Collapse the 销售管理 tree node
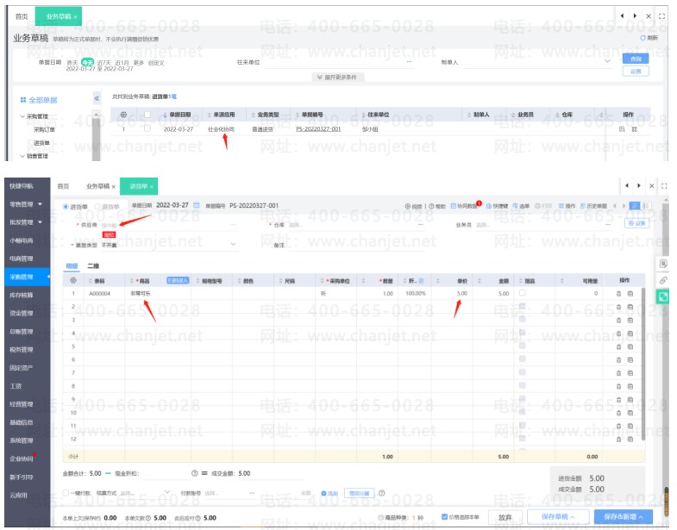677x530 pixels. [23, 156]
